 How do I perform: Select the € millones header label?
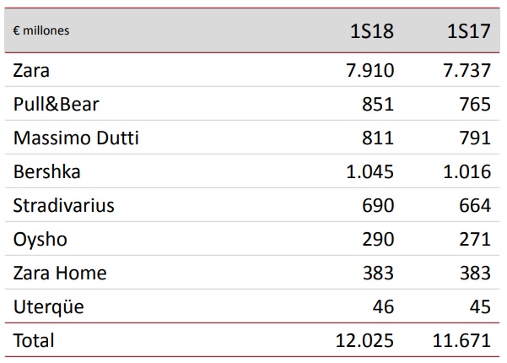(41, 31)
